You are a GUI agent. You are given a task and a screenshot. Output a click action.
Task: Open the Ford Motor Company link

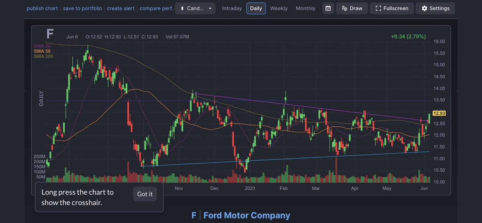(x=247, y=215)
